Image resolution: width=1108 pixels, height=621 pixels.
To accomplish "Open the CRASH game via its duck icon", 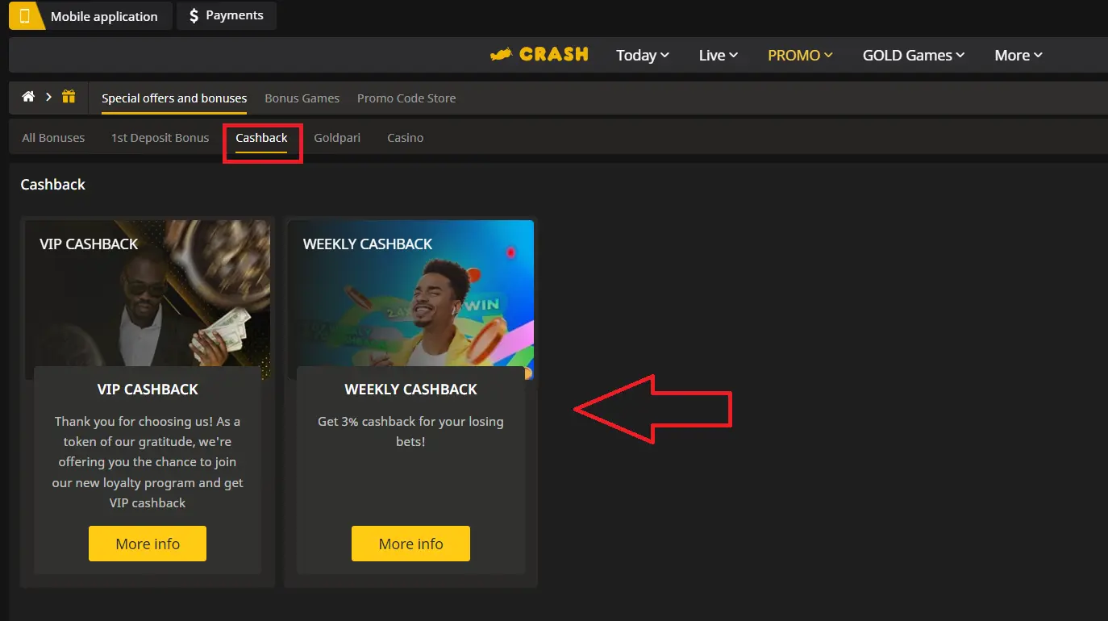I will (502, 54).
